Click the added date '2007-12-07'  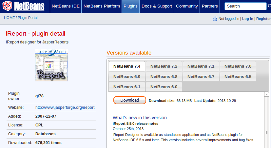46,116
